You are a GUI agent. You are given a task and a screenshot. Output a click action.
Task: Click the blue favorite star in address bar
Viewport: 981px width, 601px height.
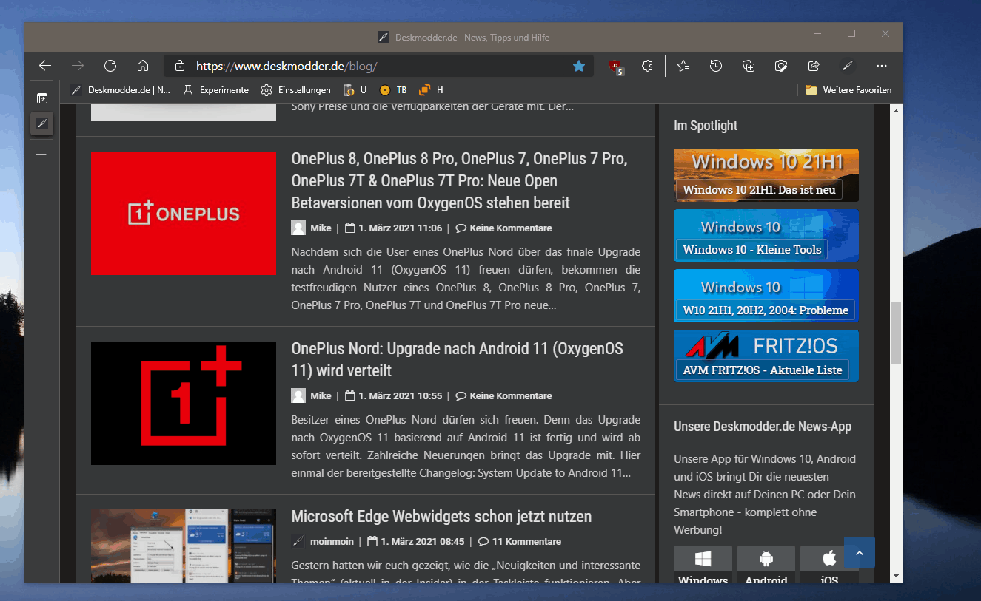pyautogui.click(x=579, y=66)
